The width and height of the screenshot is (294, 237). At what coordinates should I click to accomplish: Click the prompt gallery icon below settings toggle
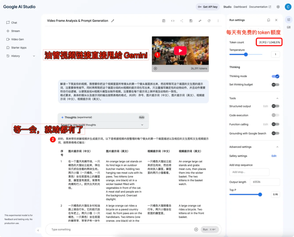coord(289,27)
